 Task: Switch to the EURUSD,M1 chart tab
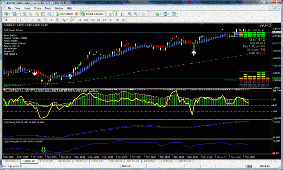click(11, 161)
